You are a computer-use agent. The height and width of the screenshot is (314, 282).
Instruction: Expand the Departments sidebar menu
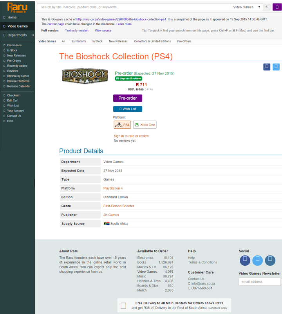pos(17,35)
